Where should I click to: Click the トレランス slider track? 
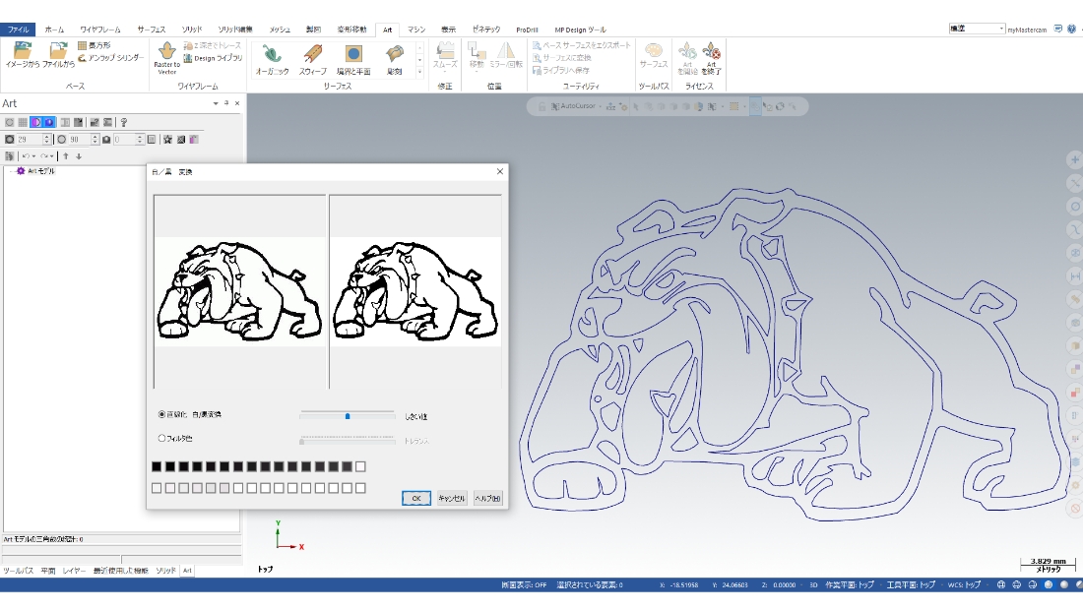(348, 440)
